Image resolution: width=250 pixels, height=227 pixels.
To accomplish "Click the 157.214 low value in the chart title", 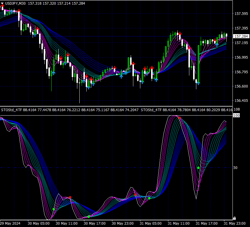I will coord(64,3).
